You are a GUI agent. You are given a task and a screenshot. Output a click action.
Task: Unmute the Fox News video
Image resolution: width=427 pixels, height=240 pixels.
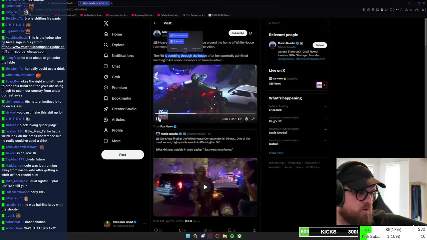tap(240, 119)
